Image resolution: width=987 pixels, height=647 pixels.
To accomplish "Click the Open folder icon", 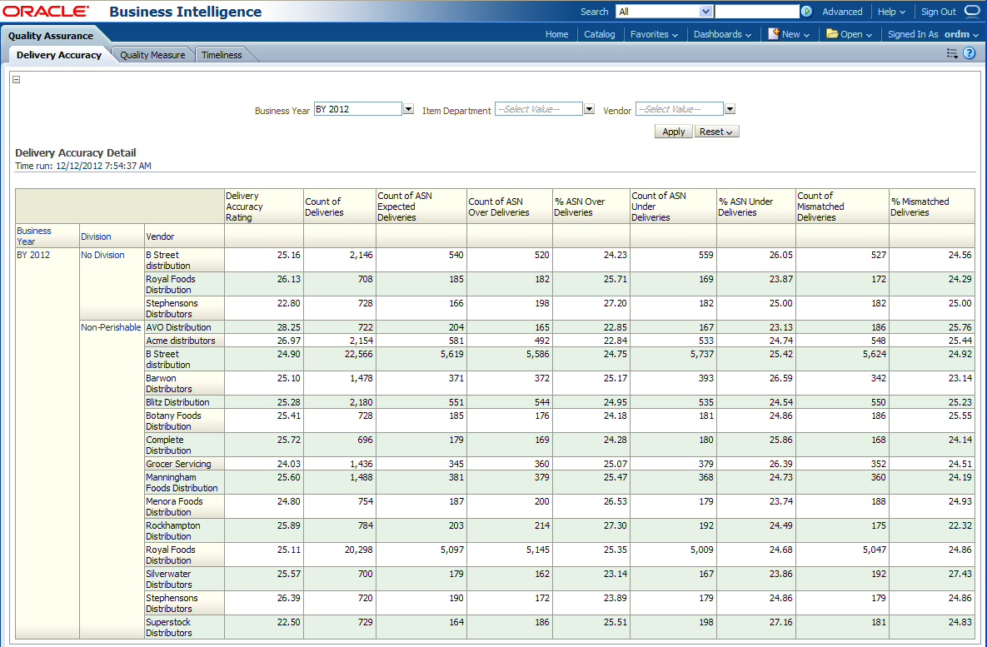I will coord(832,34).
